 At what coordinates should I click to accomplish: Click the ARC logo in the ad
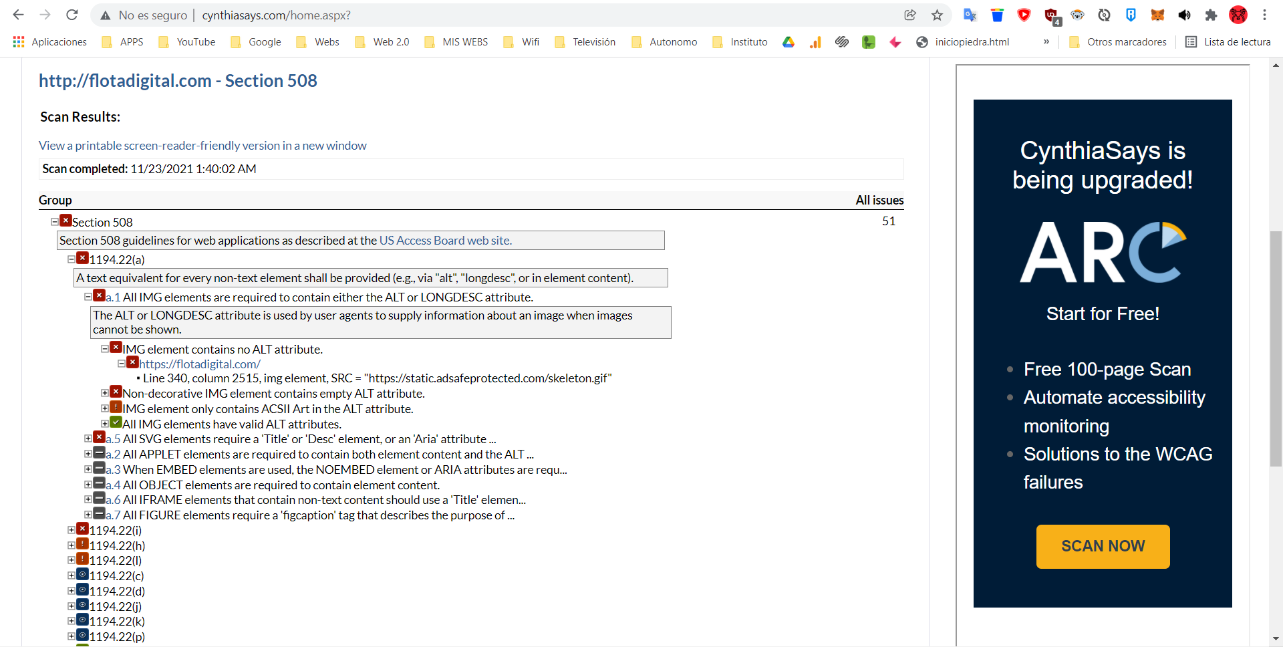[1103, 253]
